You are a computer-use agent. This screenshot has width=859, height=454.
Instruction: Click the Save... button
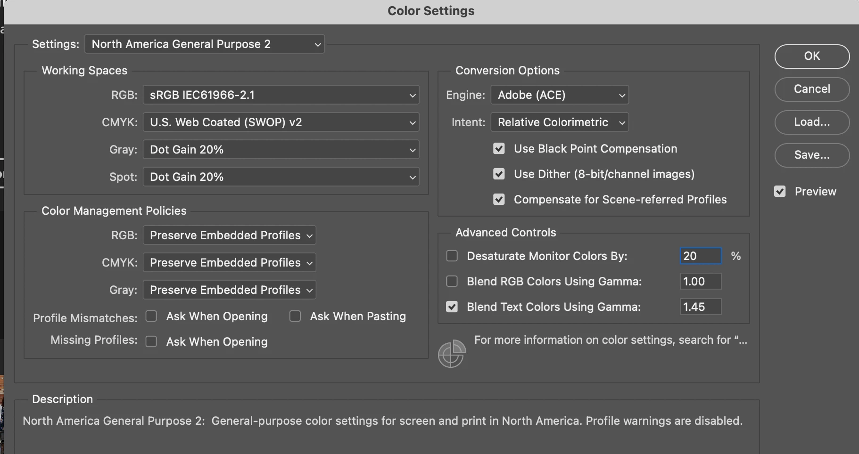[x=812, y=155]
